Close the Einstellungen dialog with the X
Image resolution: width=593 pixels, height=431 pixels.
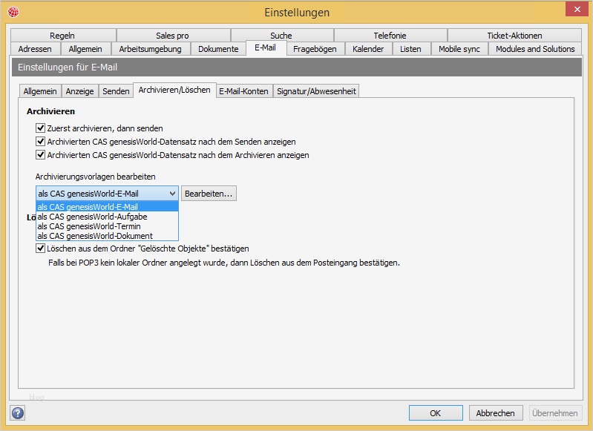(x=577, y=10)
